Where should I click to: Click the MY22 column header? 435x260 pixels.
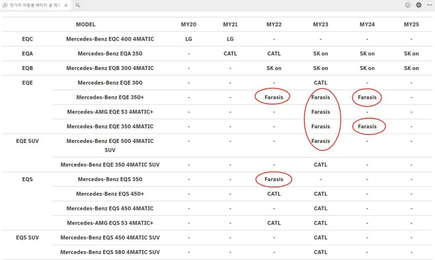[x=274, y=25]
